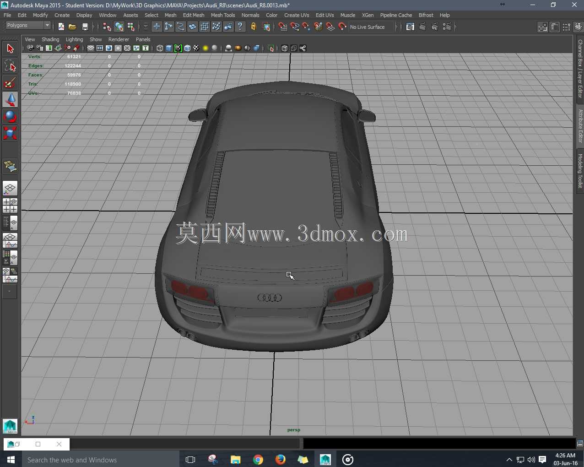
Task: Activate the Rotate tool sphere icon
Action: pos(10,117)
